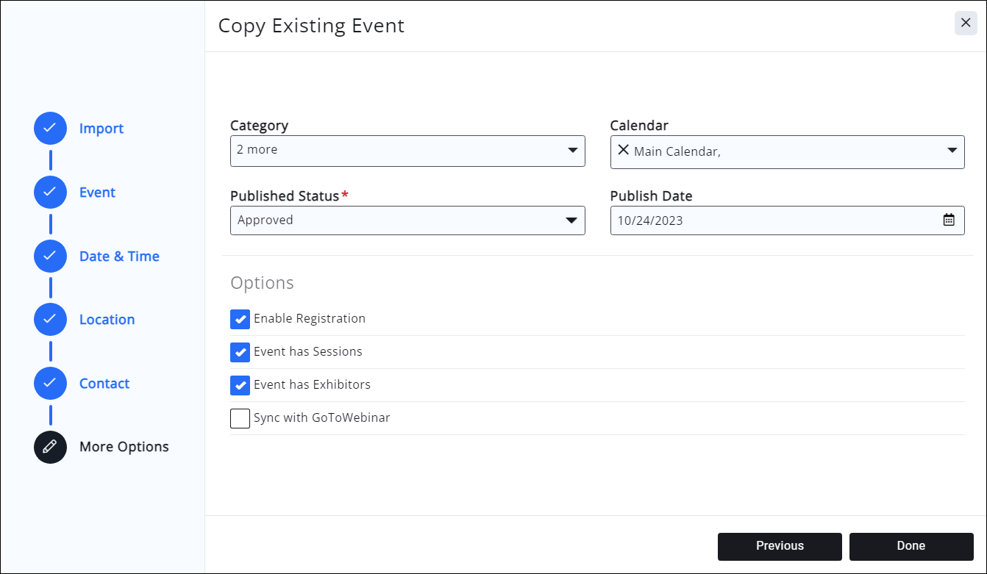The width and height of the screenshot is (987, 574).
Task: Uncheck the Enable Registration checkbox
Action: [x=240, y=319]
